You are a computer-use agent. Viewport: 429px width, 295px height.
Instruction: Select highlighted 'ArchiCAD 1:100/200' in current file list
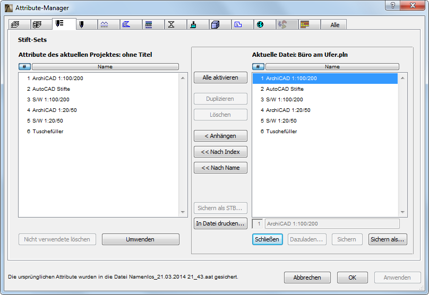click(325, 78)
